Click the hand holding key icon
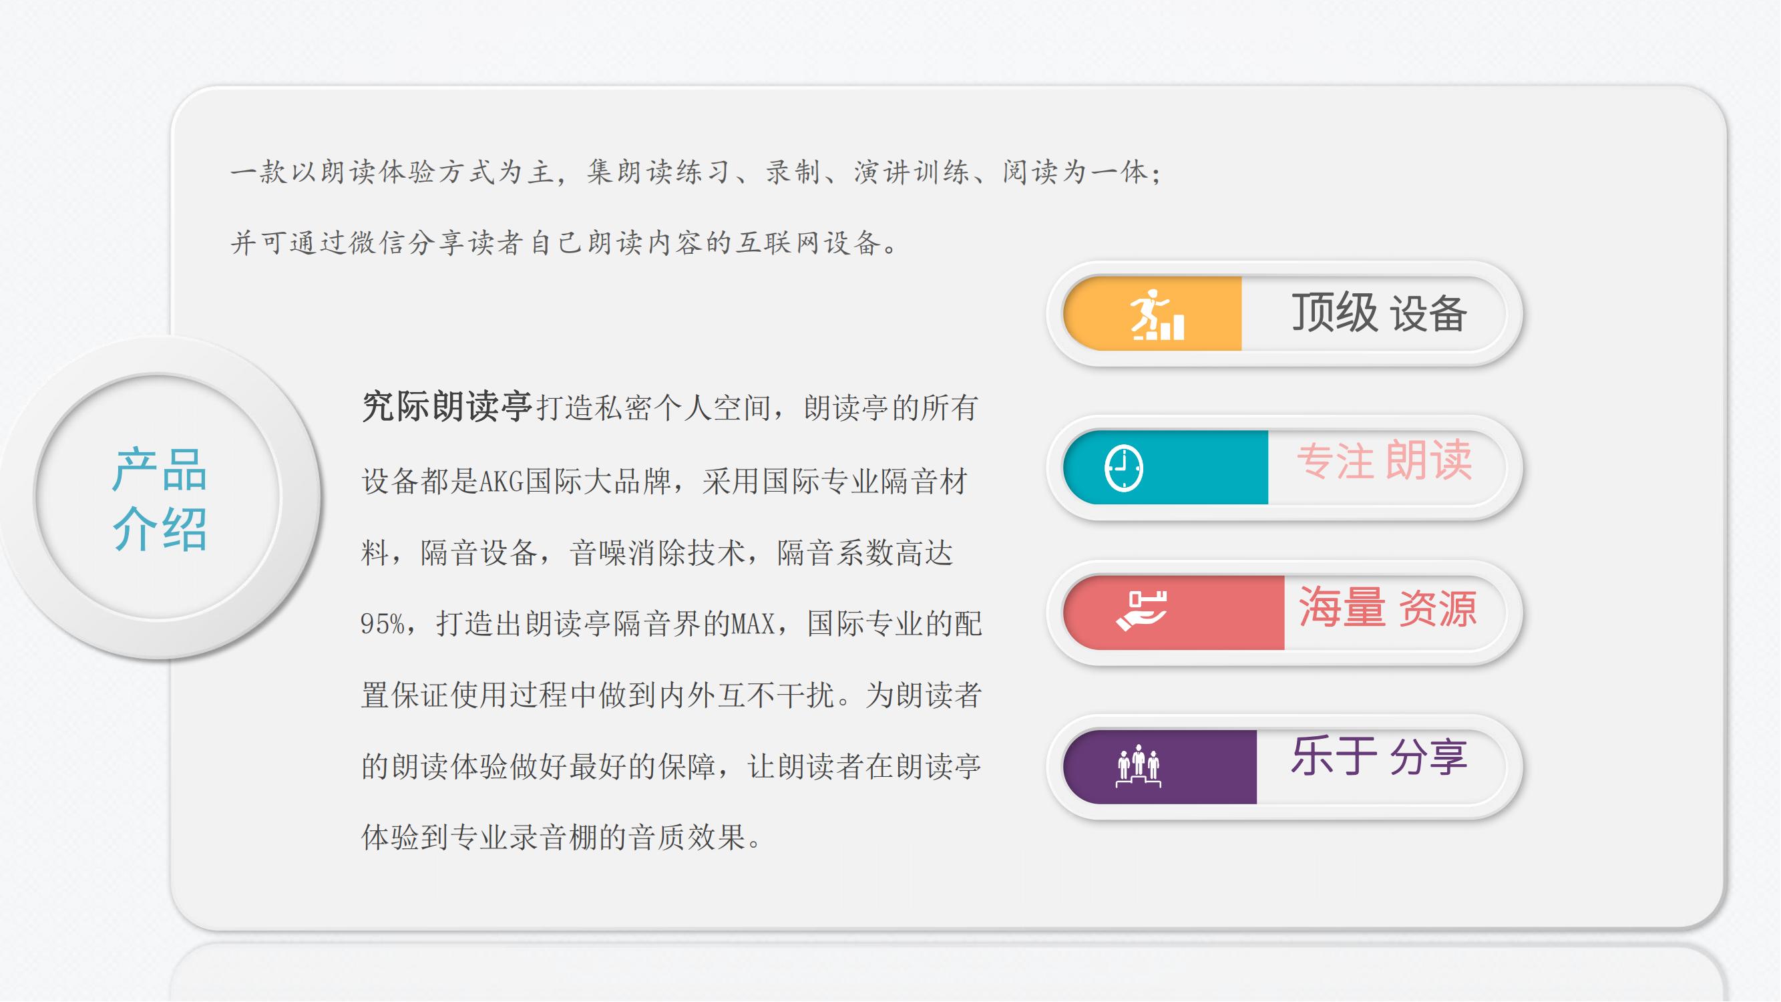This screenshot has width=1781, height=1002. click(x=1141, y=611)
